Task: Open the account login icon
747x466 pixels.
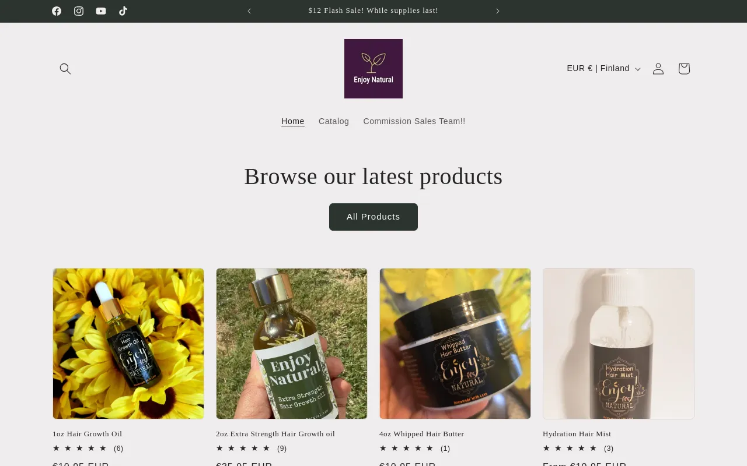Action: click(658, 69)
